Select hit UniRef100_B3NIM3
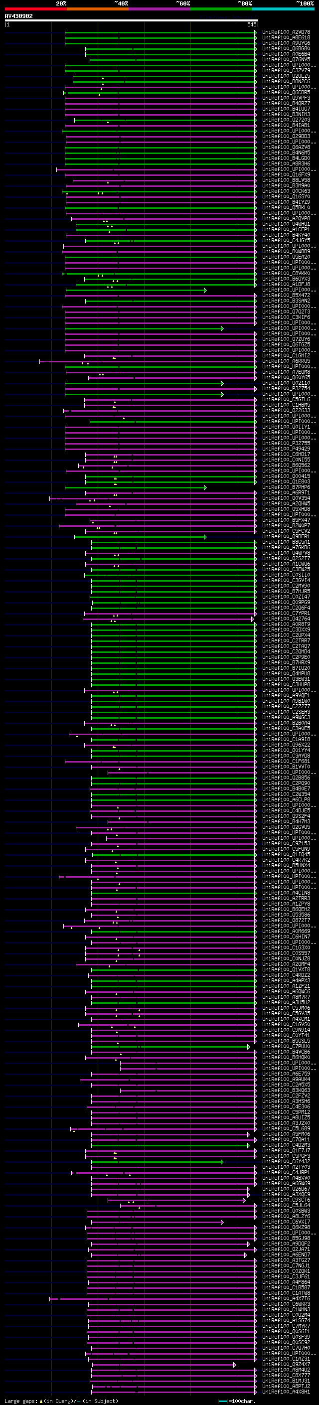This screenshot has width=319, height=1405. coord(286,115)
